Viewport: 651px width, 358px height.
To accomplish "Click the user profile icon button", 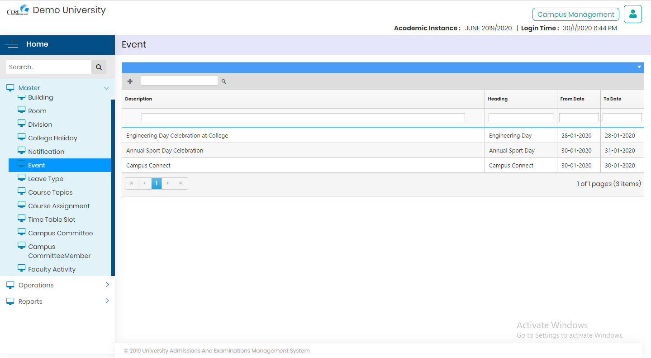I will pos(632,14).
